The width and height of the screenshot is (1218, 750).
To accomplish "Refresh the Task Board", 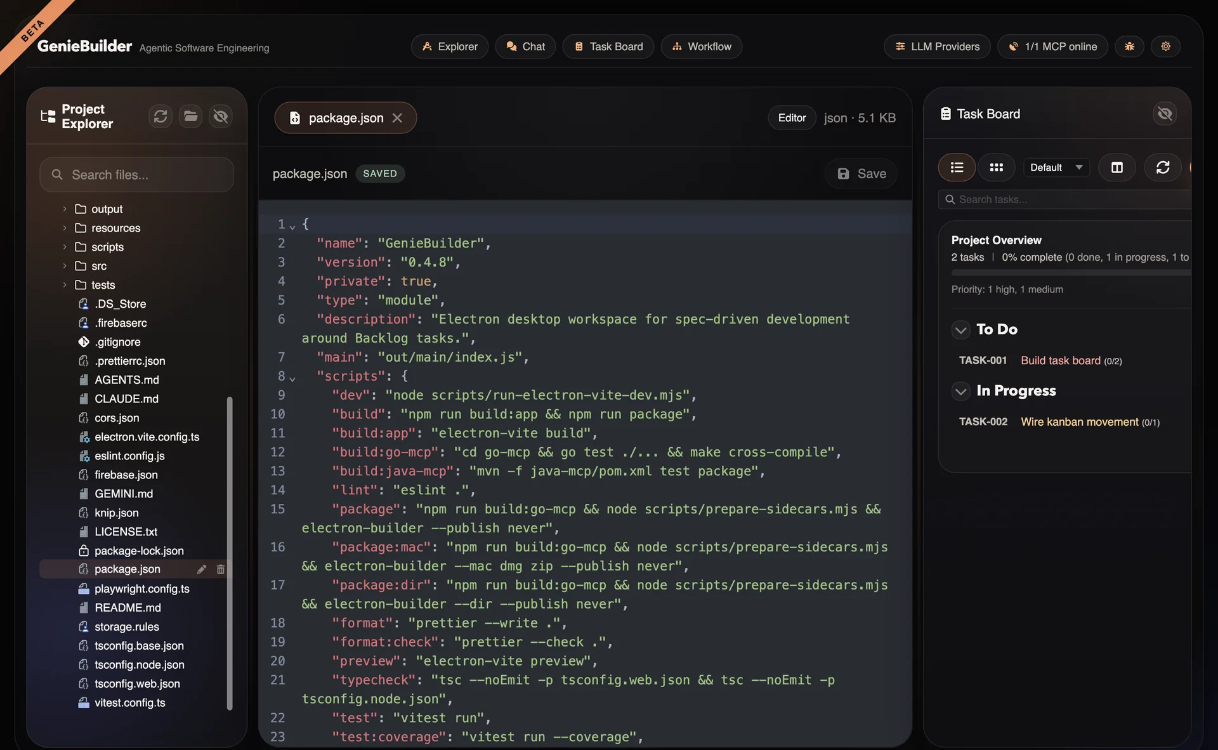I will click(1163, 167).
